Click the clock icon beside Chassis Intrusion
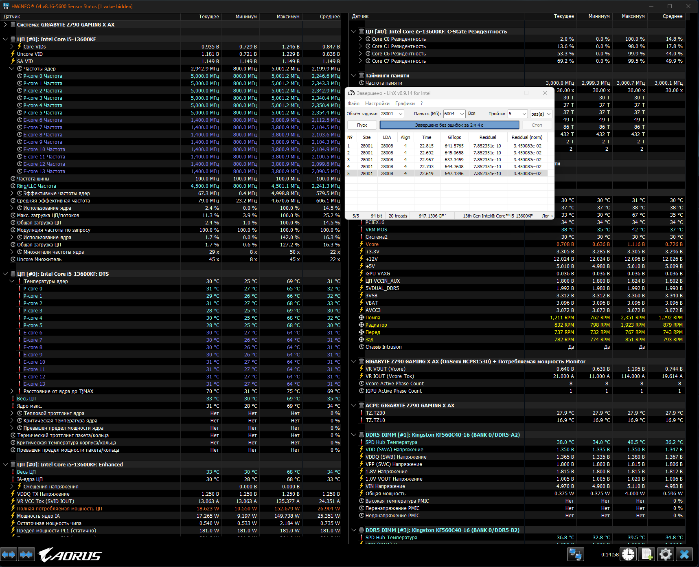 click(x=361, y=347)
